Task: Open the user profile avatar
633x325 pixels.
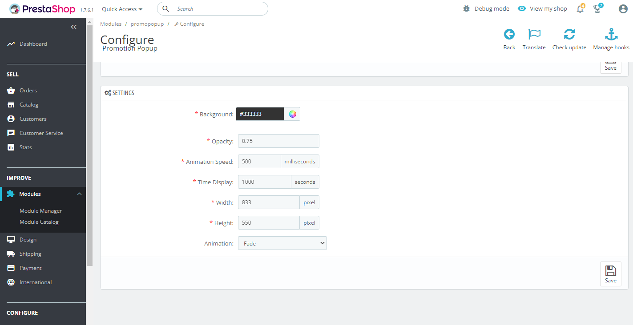Action: tap(623, 9)
